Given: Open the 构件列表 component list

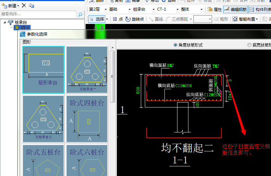Looking at the screenshot, I should 260,10.
